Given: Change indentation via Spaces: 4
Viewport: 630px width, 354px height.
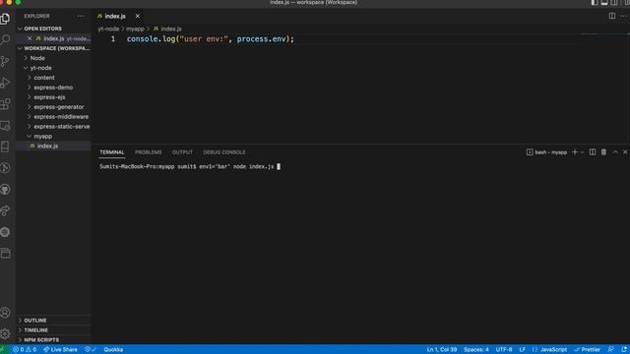Looking at the screenshot, I should point(476,350).
